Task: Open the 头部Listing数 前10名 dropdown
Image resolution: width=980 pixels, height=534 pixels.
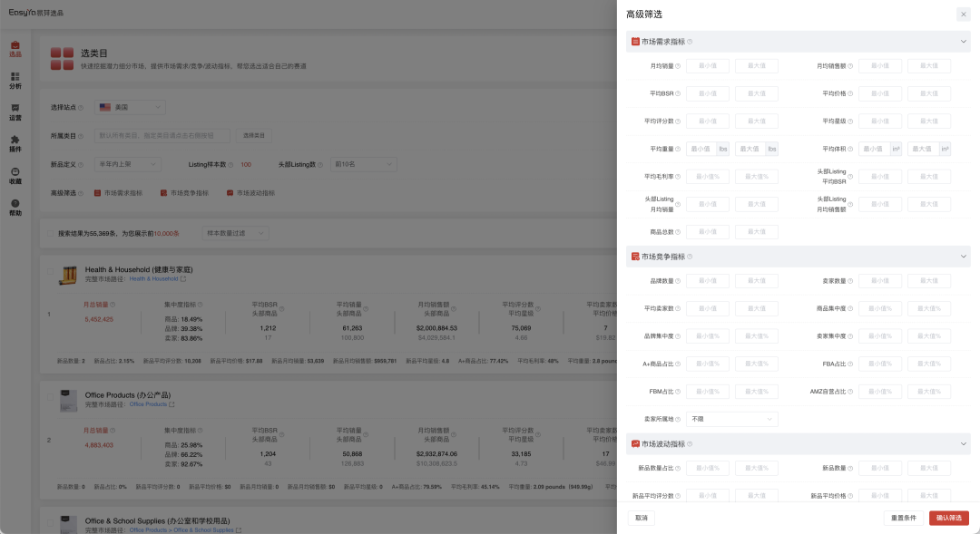Action: click(x=364, y=164)
